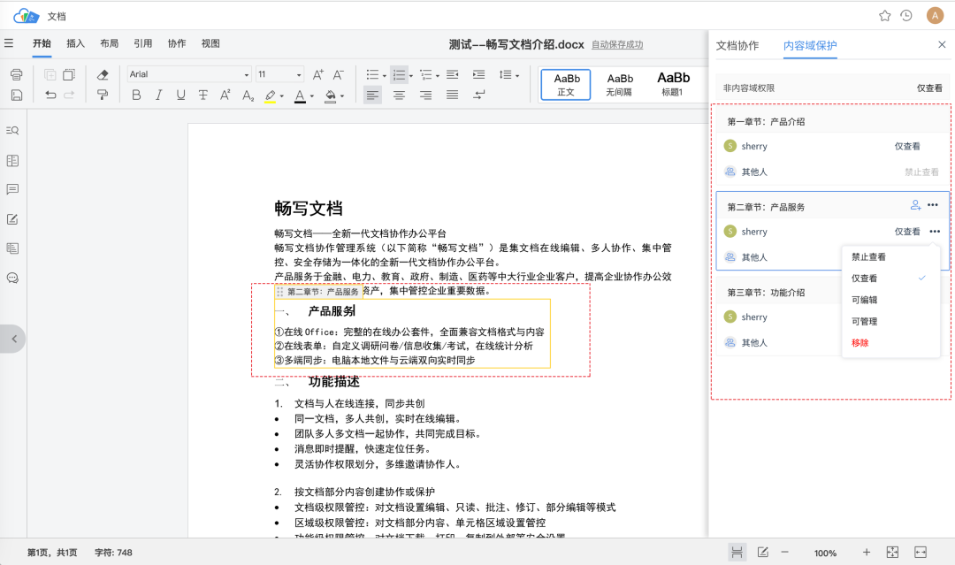This screenshot has width=955, height=565.
Task: Open the hamburger menu icon
Action: point(9,43)
